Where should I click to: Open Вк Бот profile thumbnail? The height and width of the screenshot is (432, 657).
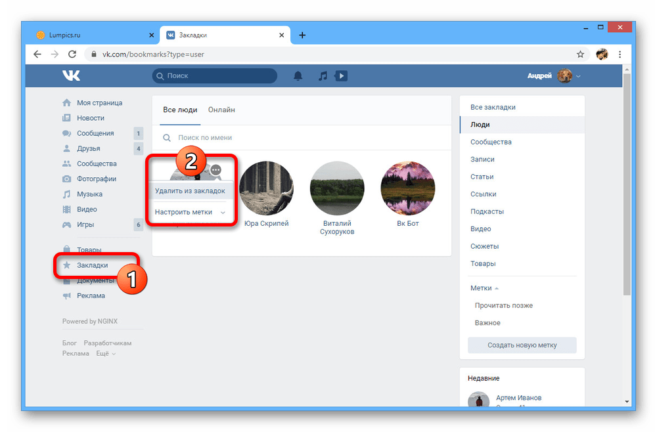[x=407, y=188]
